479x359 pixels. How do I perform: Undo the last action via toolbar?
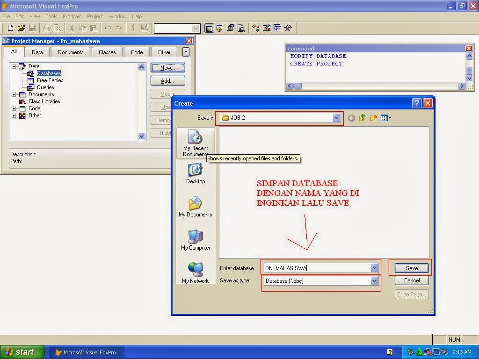pyautogui.click(x=108, y=28)
